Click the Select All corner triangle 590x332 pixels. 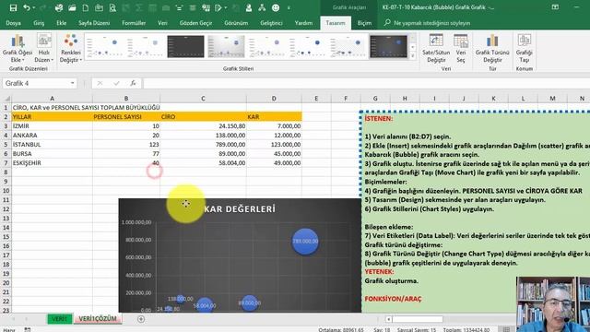(x=6, y=99)
